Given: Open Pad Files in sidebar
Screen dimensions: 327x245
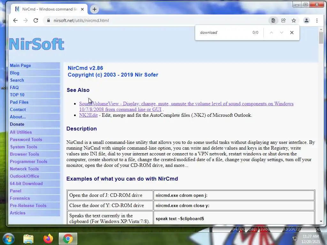Looking at the screenshot, I should pos(19,102).
